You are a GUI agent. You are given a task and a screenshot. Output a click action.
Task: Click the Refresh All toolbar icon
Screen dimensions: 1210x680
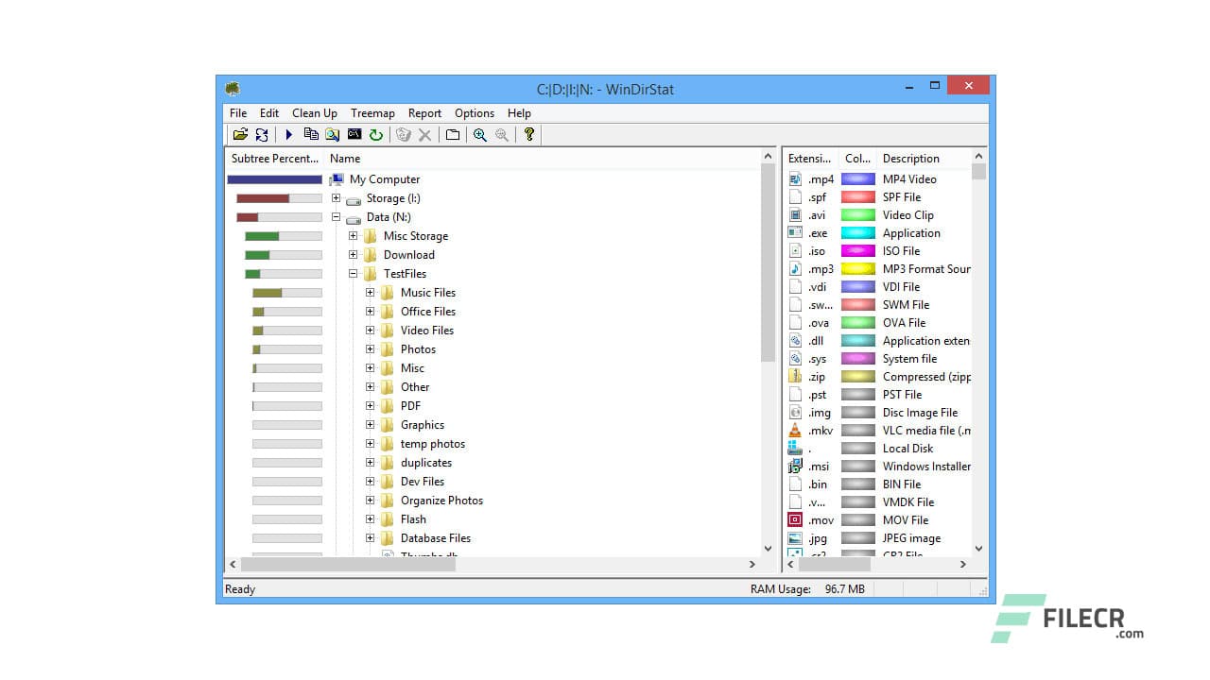(262, 134)
